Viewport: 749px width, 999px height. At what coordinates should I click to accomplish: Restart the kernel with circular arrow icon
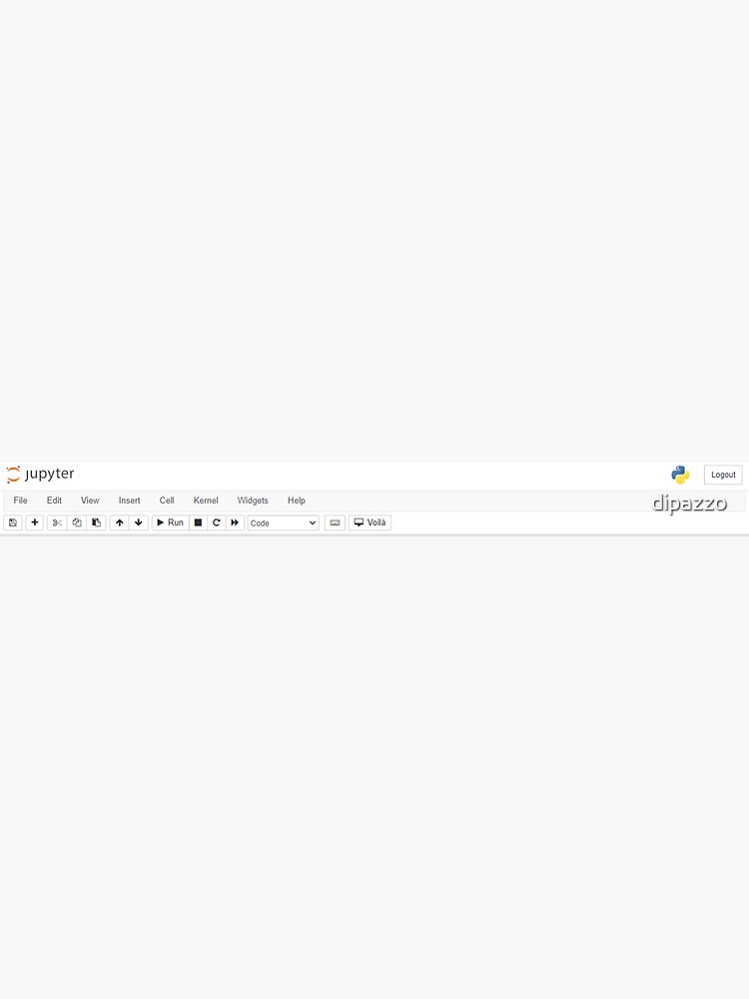216,522
